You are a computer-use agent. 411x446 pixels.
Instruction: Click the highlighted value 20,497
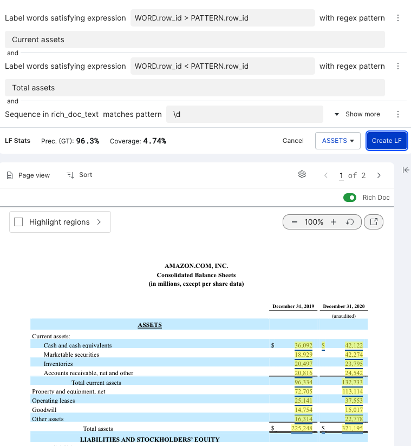click(303, 364)
